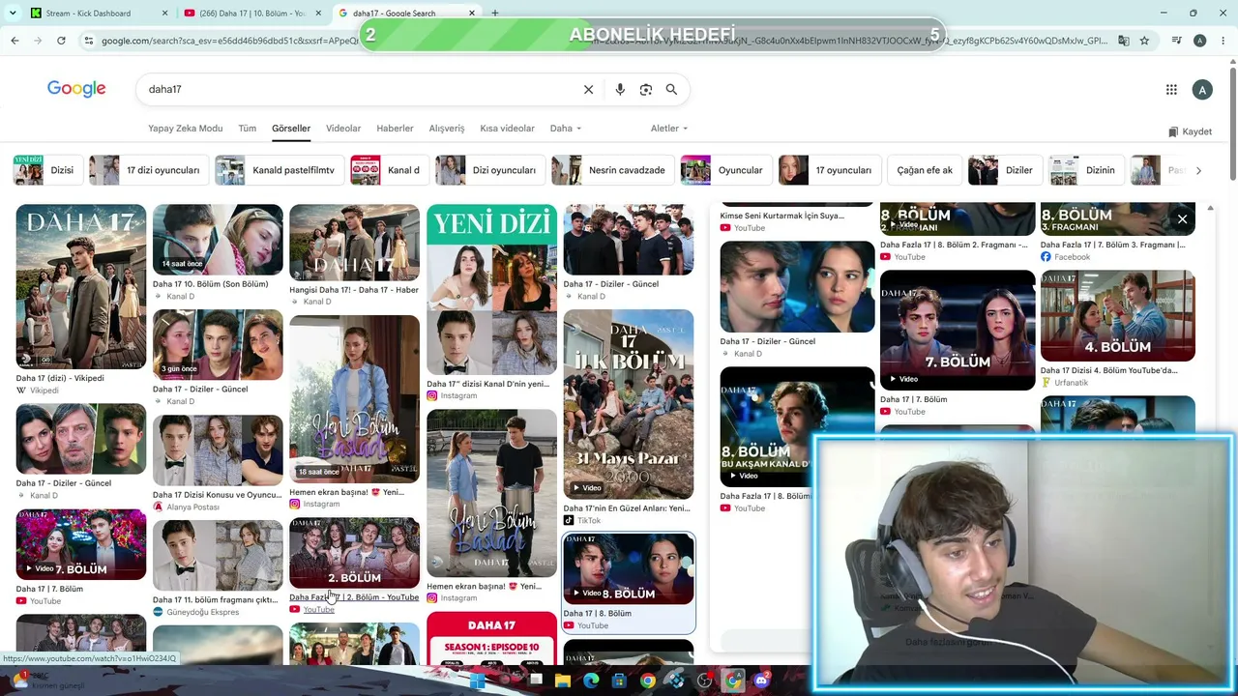Reload the page in Chrome

point(61,41)
